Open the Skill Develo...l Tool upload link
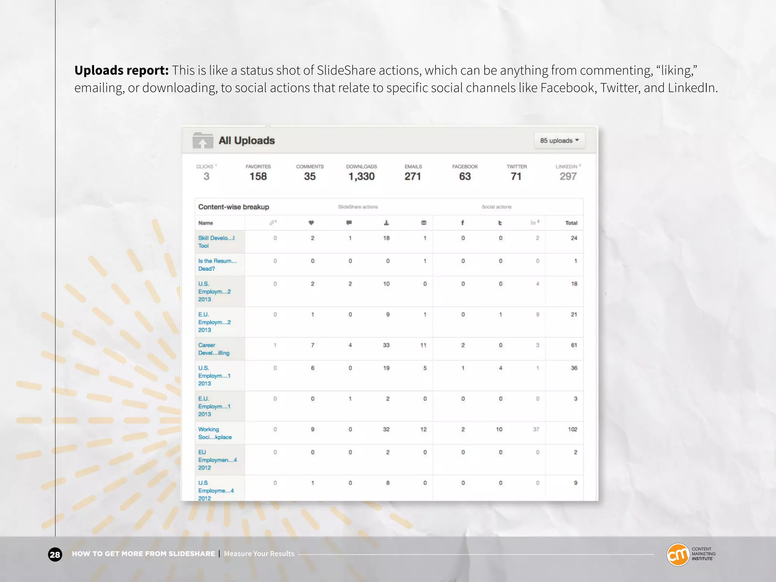This screenshot has width=776, height=582. [216, 242]
